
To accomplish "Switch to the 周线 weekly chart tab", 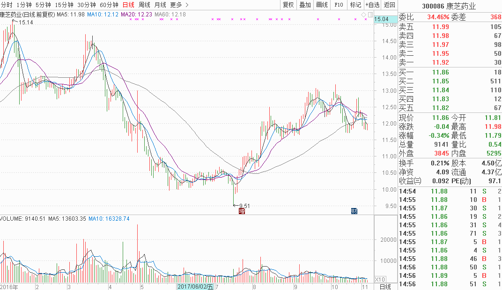I will click(x=144, y=5).
